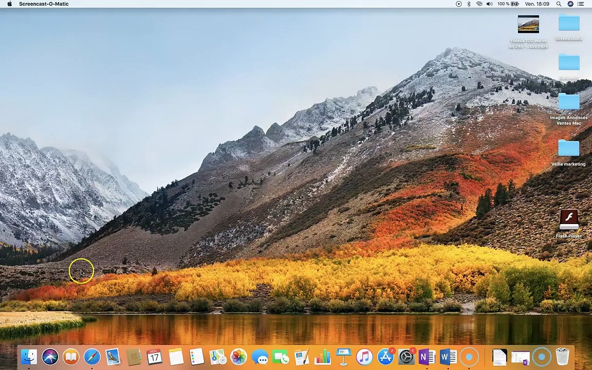Select the Screenshots folder on the desktop
Image resolution: width=592 pixels, height=370 pixels.
[569, 28]
